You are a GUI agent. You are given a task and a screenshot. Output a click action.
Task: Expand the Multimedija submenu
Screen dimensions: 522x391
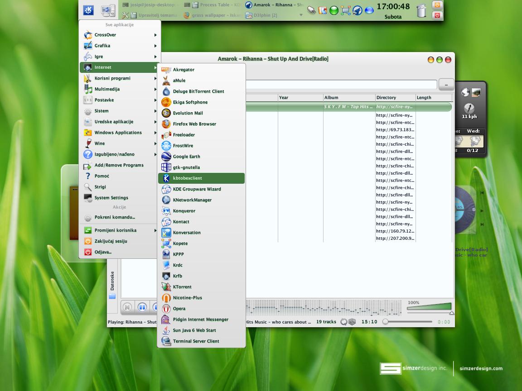click(x=119, y=89)
